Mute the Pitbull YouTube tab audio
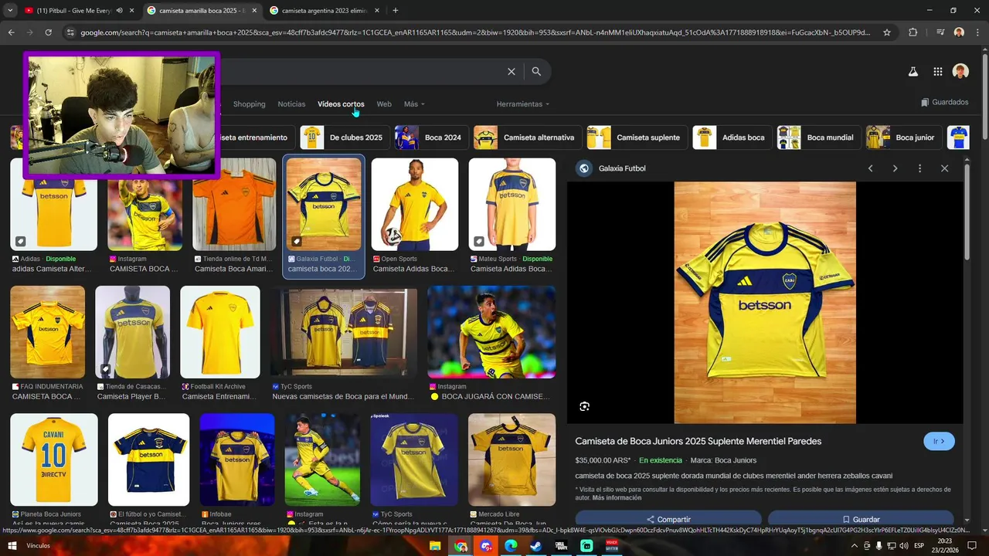 tap(119, 11)
